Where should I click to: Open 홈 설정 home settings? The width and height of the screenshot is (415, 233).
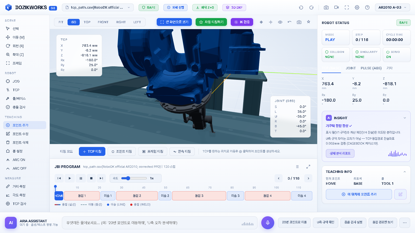(25, 151)
